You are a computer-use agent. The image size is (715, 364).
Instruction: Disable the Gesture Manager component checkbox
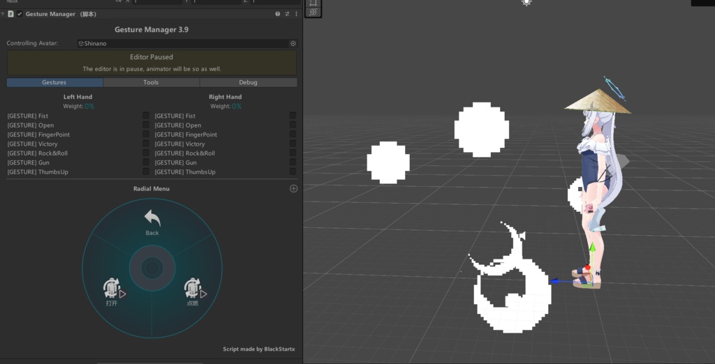click(x=20, y=14)
